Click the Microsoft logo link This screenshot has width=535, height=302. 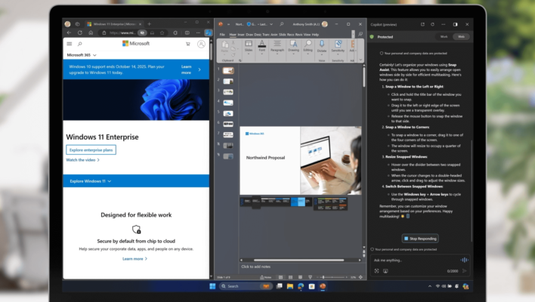[x=136, y=44]
